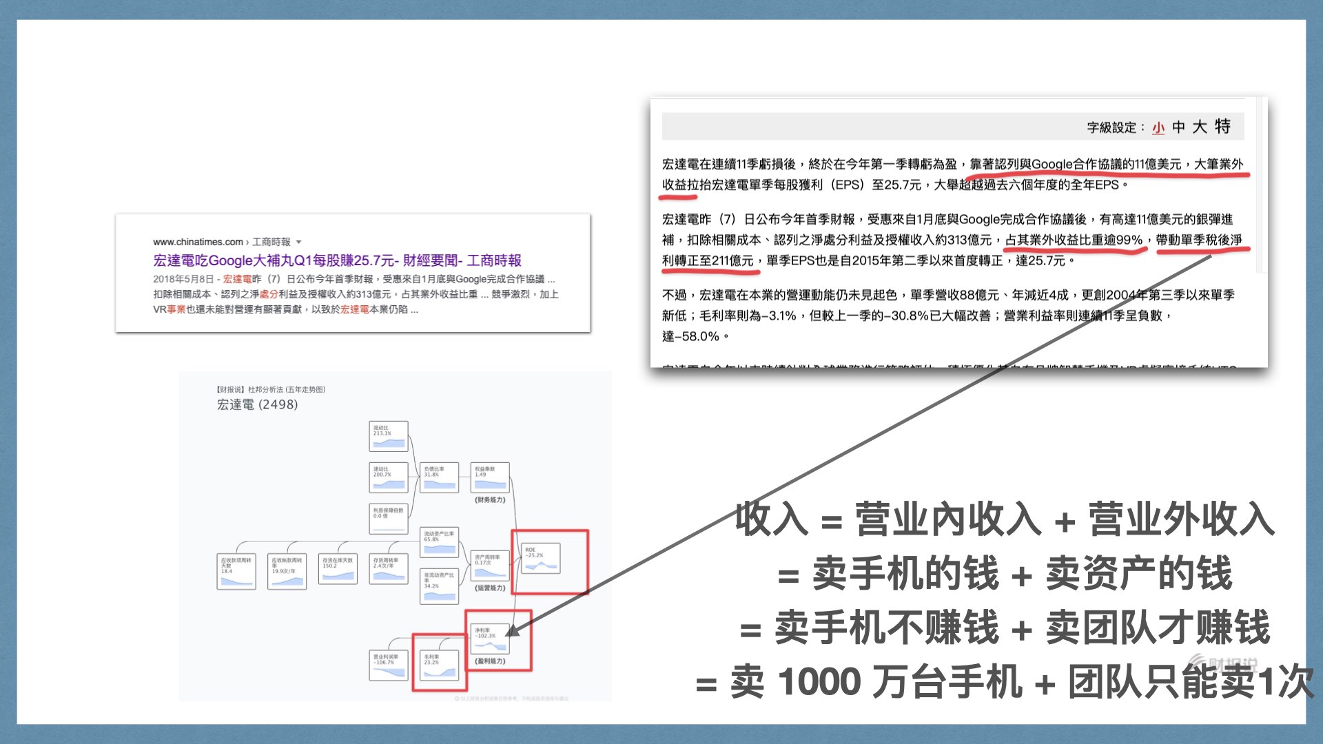Click the 宏達電 (2498) chart title
Screen dimensions: 1323x744
click(257, 404)
